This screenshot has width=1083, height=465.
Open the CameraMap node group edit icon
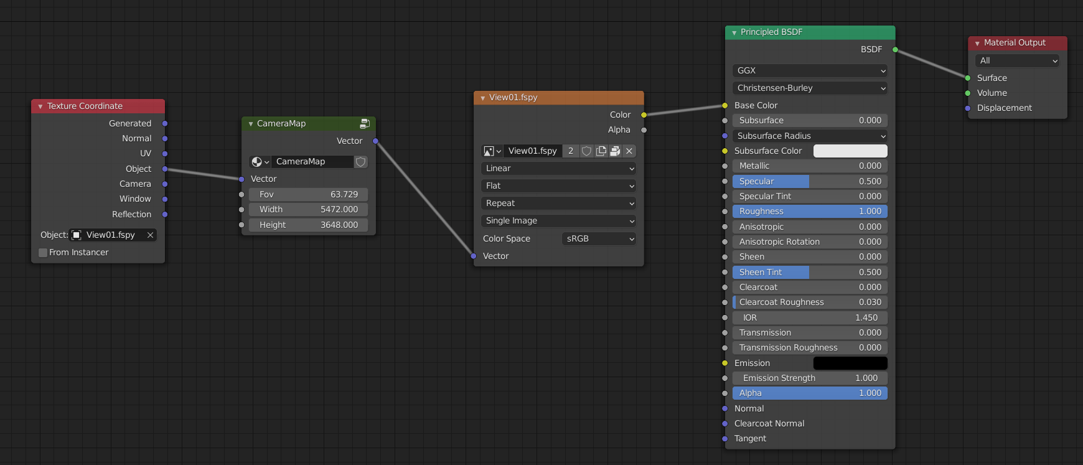tap(365, 124)
